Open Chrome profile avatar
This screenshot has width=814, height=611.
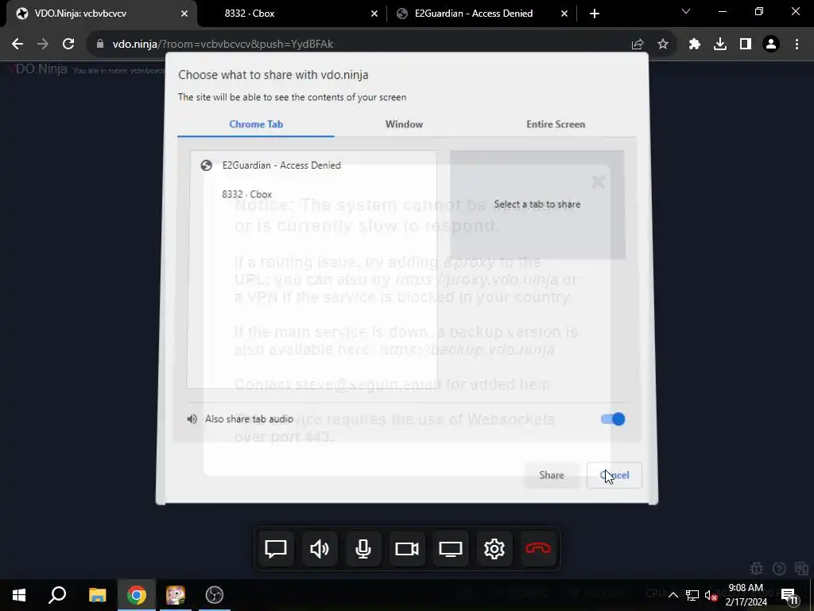771,45
